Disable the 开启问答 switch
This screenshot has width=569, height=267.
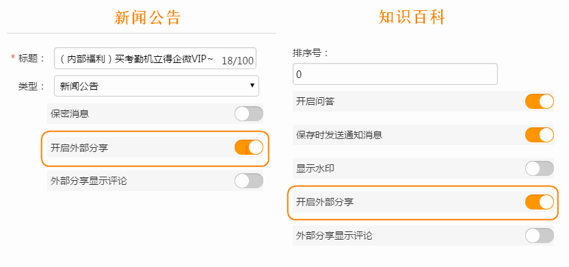(x=539, y=101)
